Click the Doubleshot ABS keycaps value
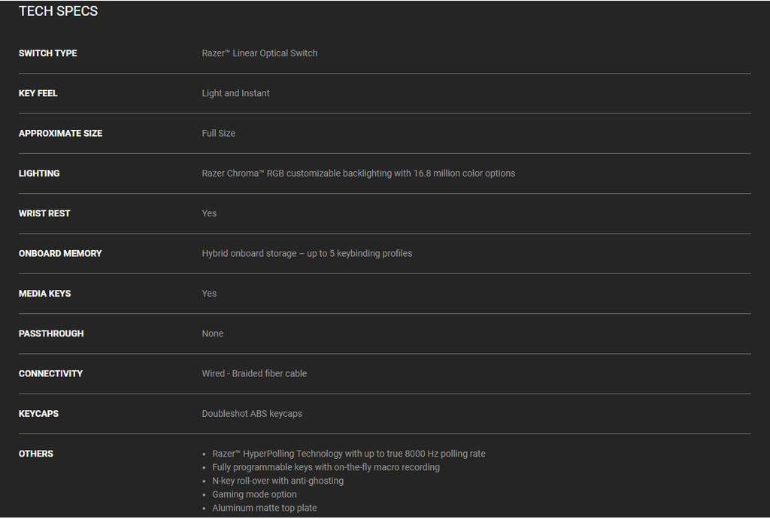 (x=252, y=414)
